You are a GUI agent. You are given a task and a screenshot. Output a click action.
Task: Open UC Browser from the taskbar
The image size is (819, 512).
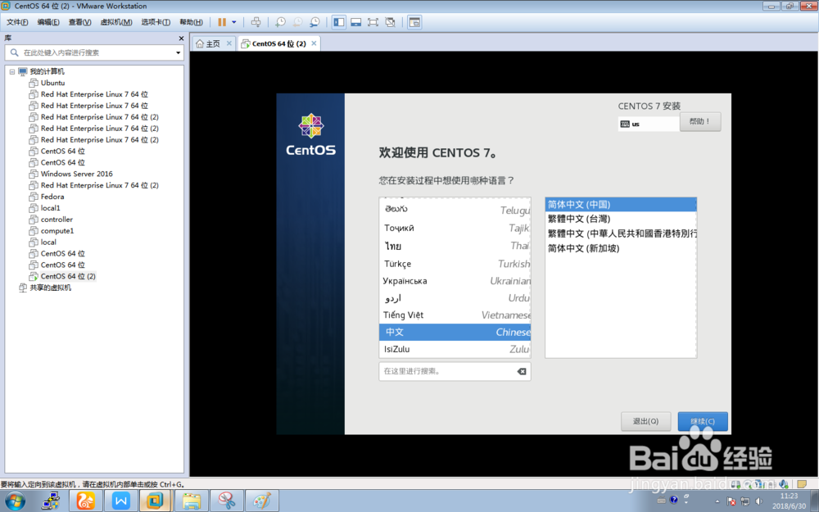[86, 501]
